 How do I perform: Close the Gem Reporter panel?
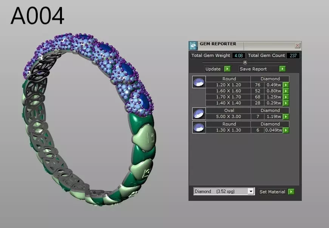(x=297, y=45)
